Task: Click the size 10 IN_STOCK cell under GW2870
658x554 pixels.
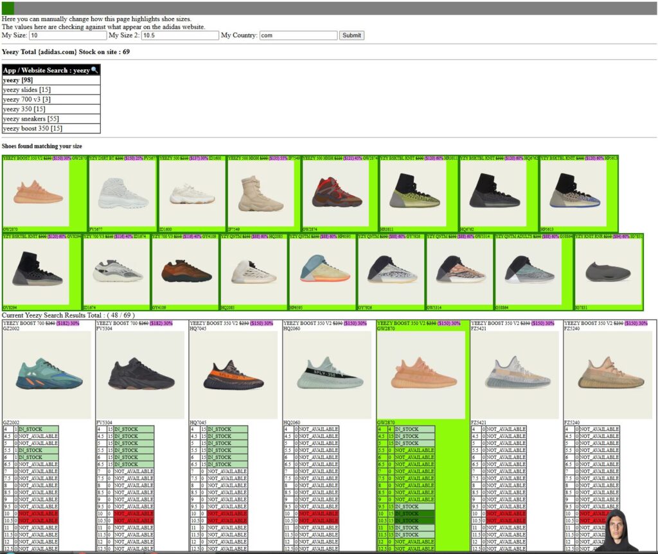Action: pos(414,514)
